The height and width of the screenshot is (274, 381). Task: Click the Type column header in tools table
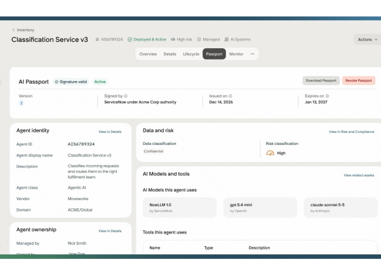click(208, 247)
